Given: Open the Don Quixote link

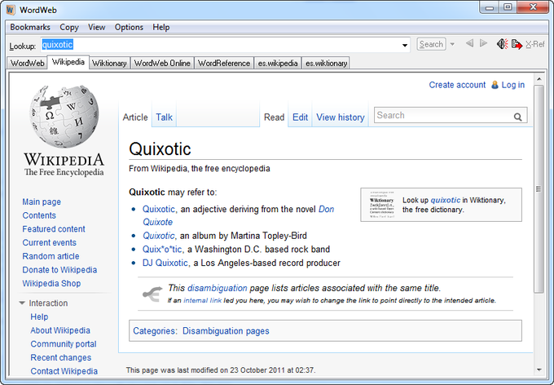Looking at the screenshot, I should click(x=326, y=209).
